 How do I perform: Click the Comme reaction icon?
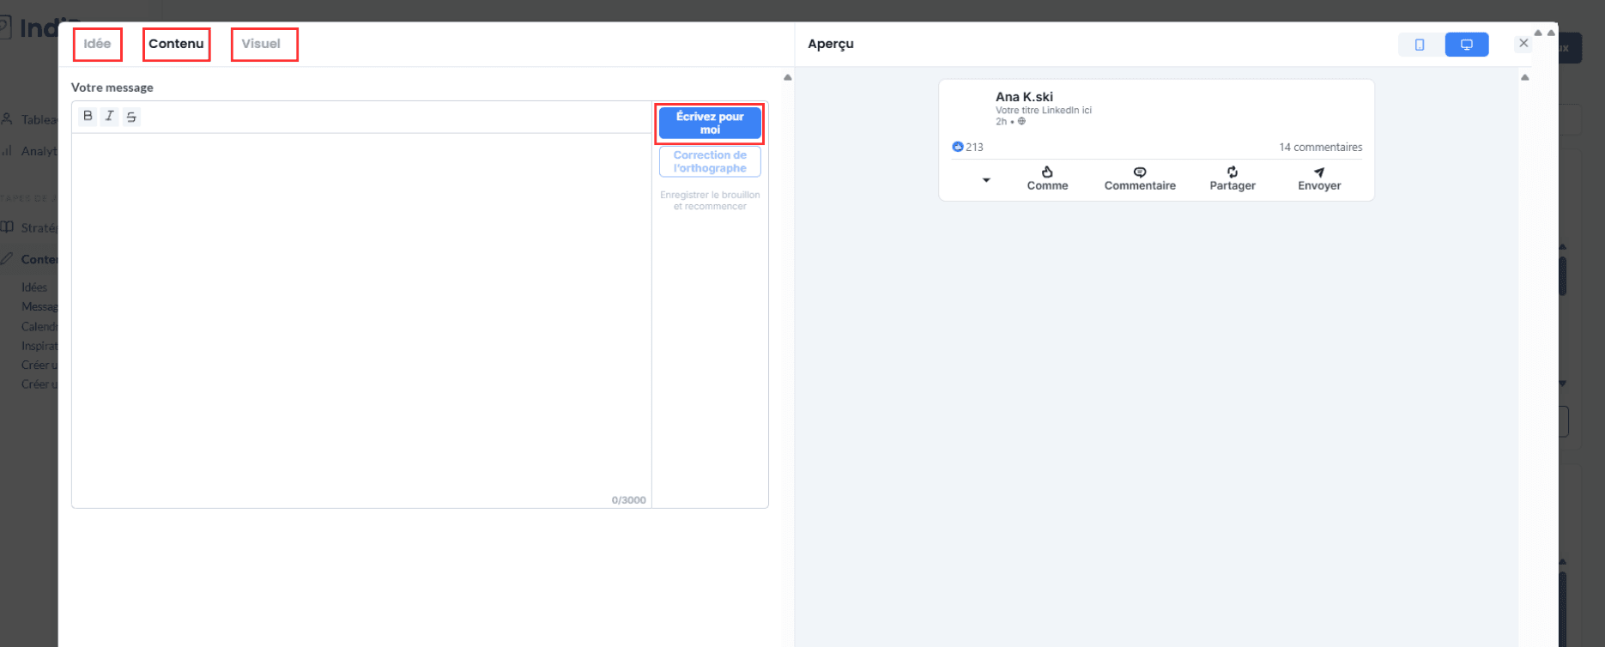coord(1047,172)
